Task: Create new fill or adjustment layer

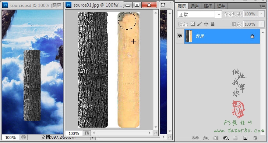Action: tap(226, 138)
